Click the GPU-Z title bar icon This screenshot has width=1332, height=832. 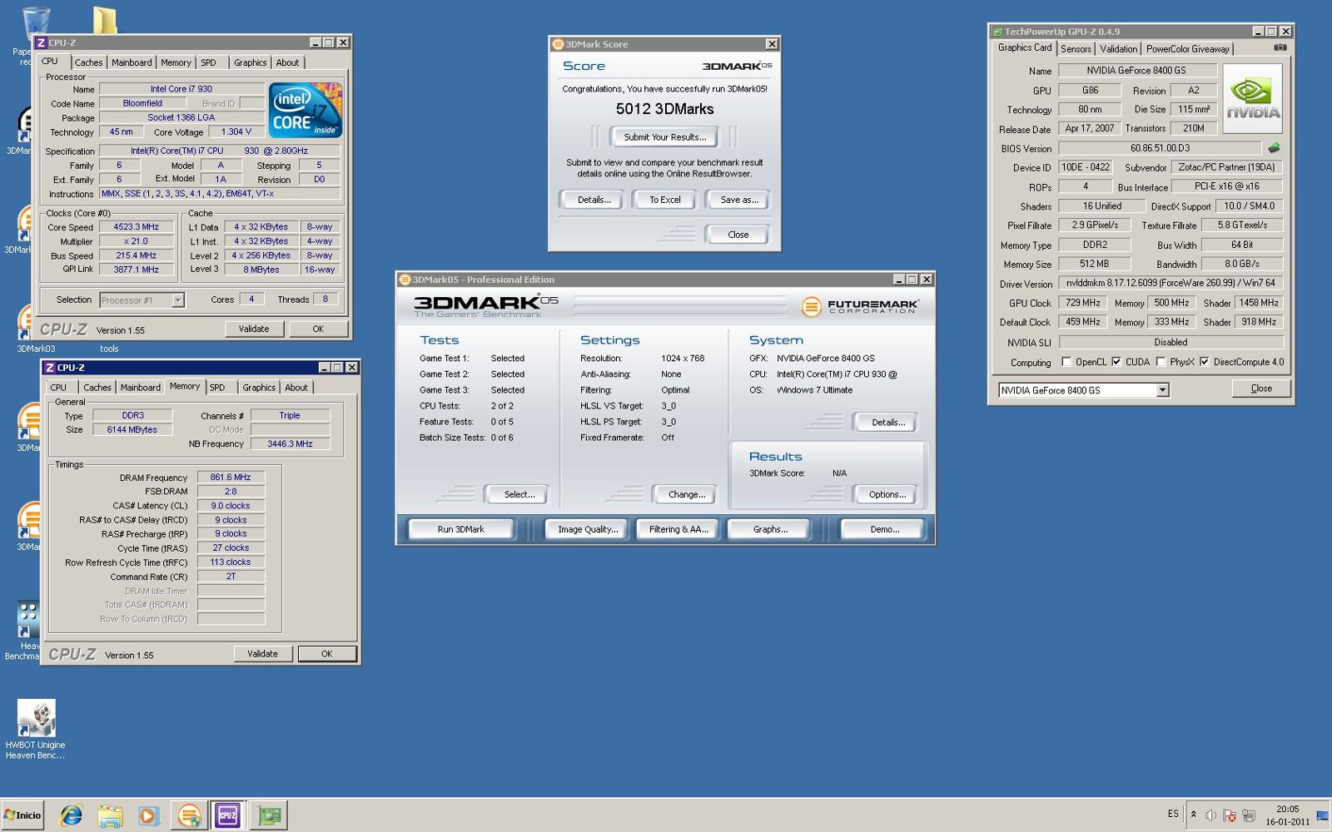[997, 32]
